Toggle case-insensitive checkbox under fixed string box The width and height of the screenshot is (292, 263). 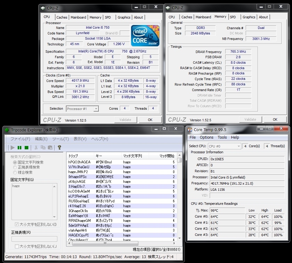[16, 224]
